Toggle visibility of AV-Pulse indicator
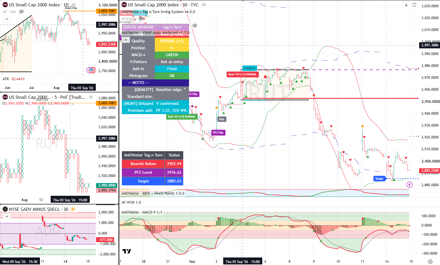Screen dimensions: 440x265 [141, 19]
